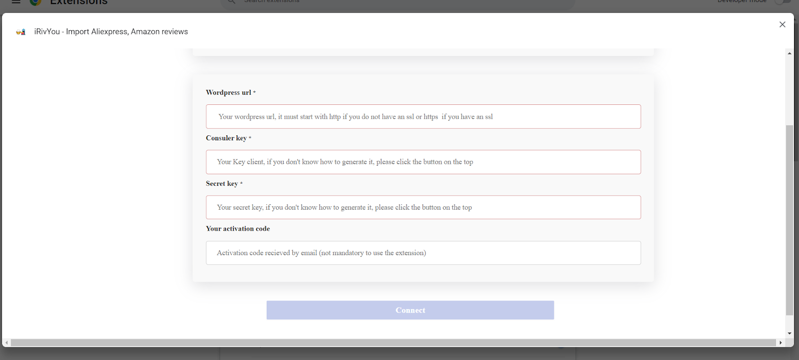Focus the Consumer key input field

pyautogui.click(x=423, y=162)
